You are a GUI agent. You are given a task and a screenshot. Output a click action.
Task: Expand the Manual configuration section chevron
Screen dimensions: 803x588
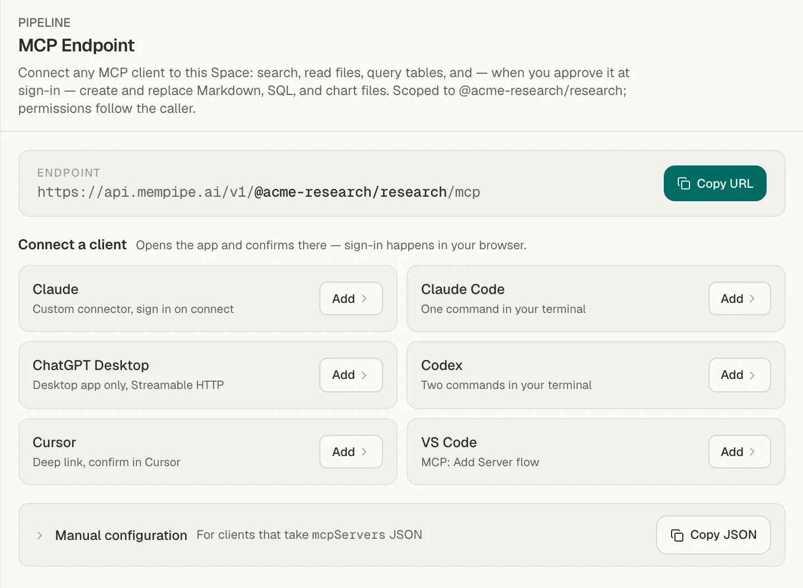coord(40,535)
